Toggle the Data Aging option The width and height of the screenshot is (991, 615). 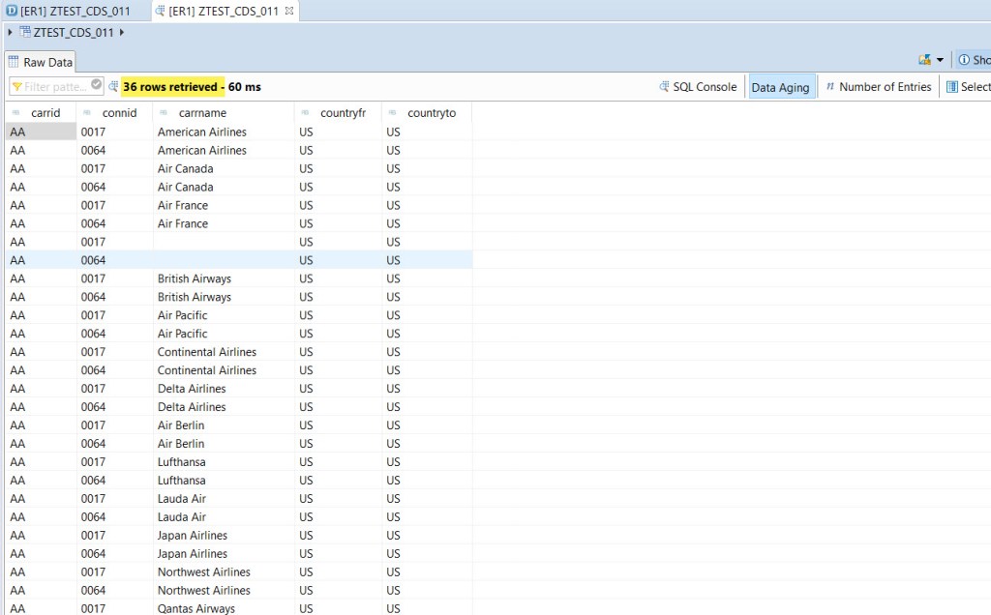pos(781,86)
